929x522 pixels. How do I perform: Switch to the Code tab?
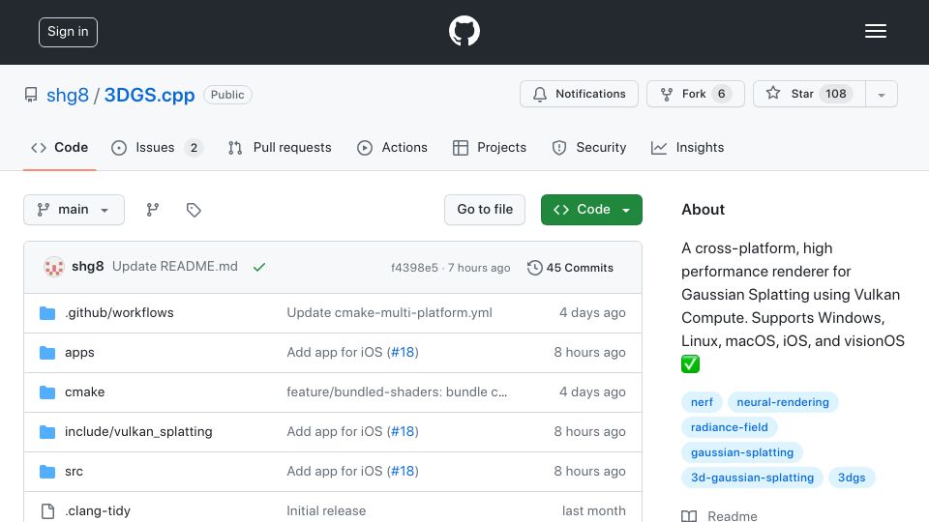(59, 148)
